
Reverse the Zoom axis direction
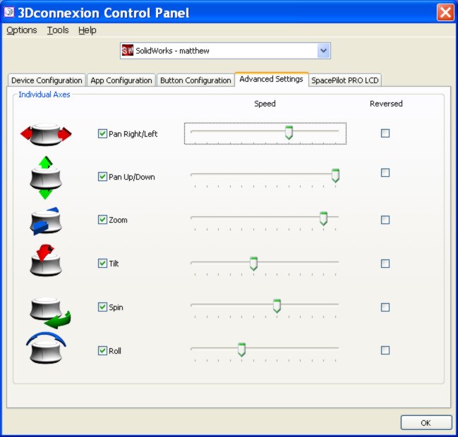(x=385, y=220)
